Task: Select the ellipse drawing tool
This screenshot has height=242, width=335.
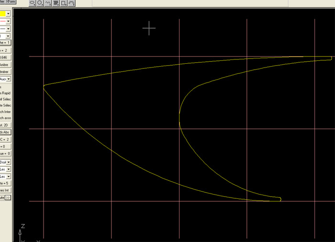Action: [33, 3]
